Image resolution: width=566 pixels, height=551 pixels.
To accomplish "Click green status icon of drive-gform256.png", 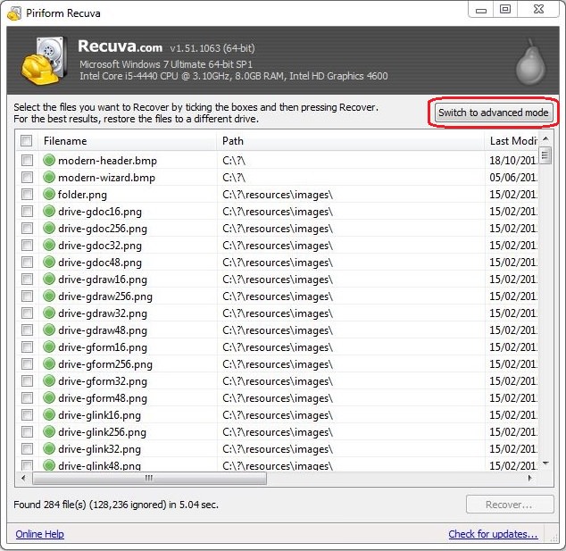I will pyautogui.click(x=49, y=363).
